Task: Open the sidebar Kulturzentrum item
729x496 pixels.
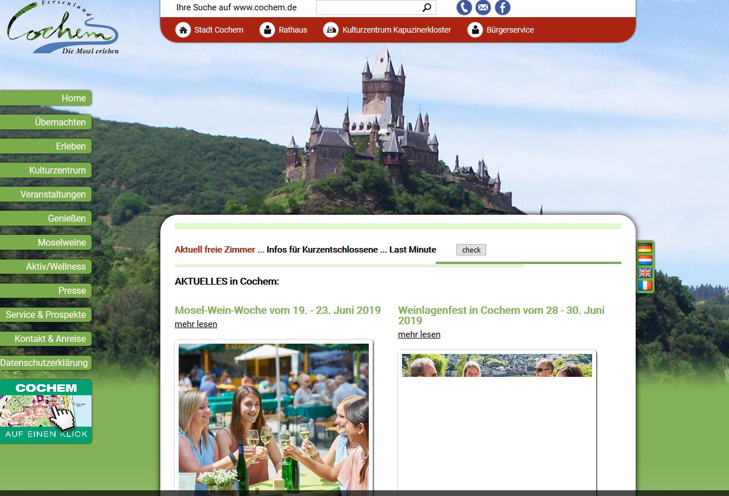Action: [x=46, y=170]
